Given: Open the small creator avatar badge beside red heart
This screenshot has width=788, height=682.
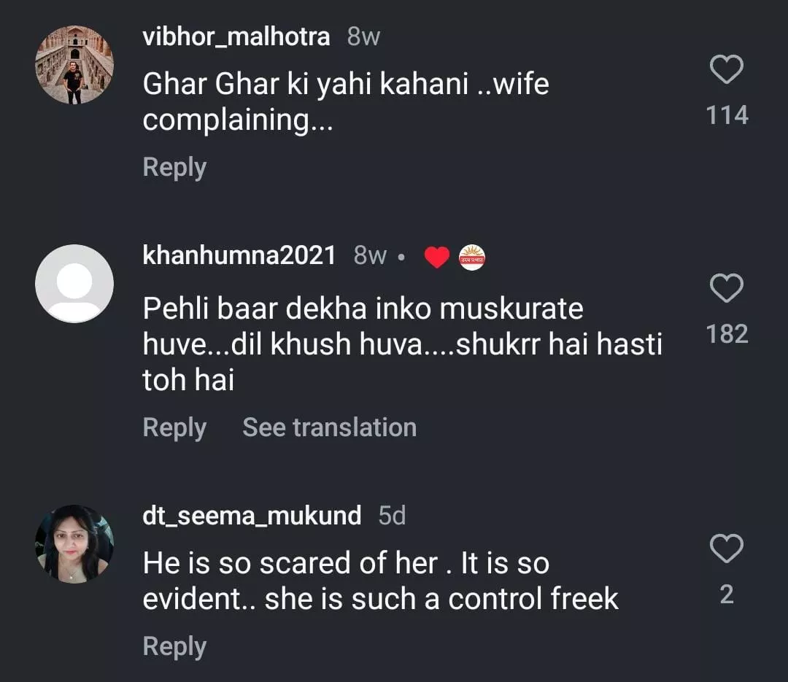Looking at the screenshot, I should click(472, 257).
